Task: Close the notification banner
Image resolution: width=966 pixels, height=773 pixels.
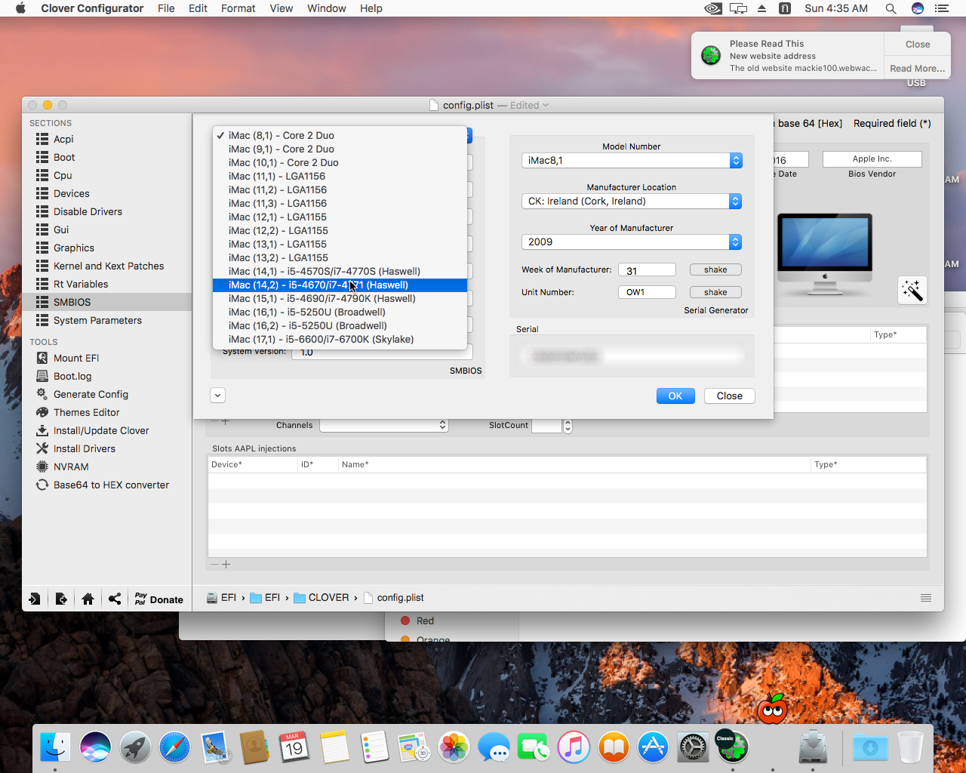Action: [918, 45]
